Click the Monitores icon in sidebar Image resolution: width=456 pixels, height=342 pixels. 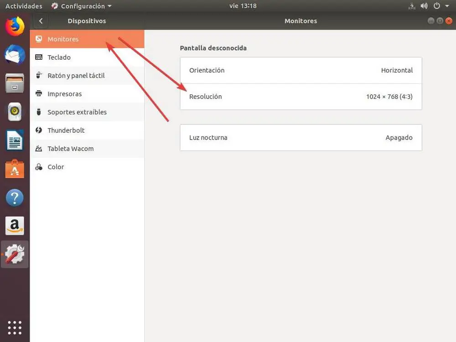coord(39,39)
